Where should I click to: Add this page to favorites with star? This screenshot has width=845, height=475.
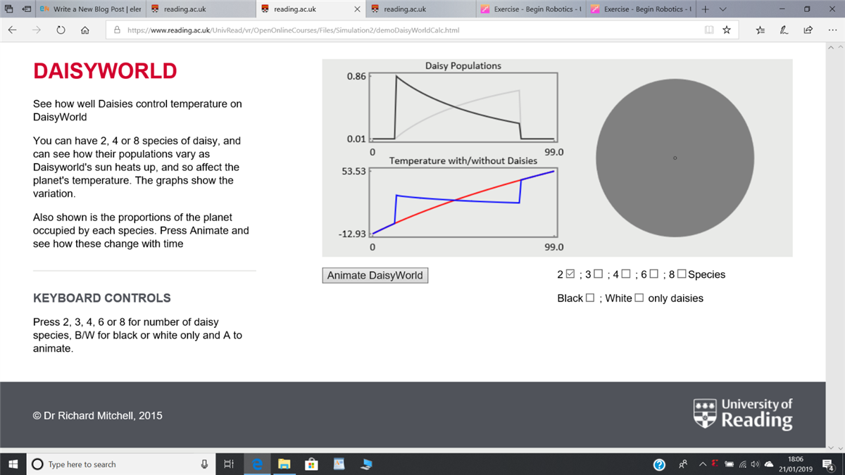[x=727, y=30]
